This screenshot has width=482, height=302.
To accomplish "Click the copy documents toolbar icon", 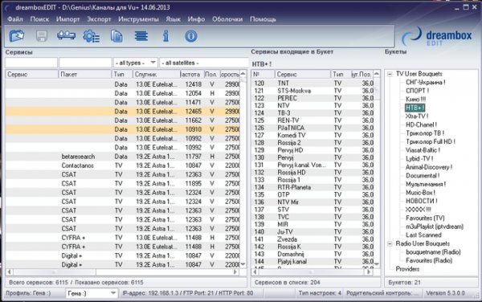I will click(116, 36).
